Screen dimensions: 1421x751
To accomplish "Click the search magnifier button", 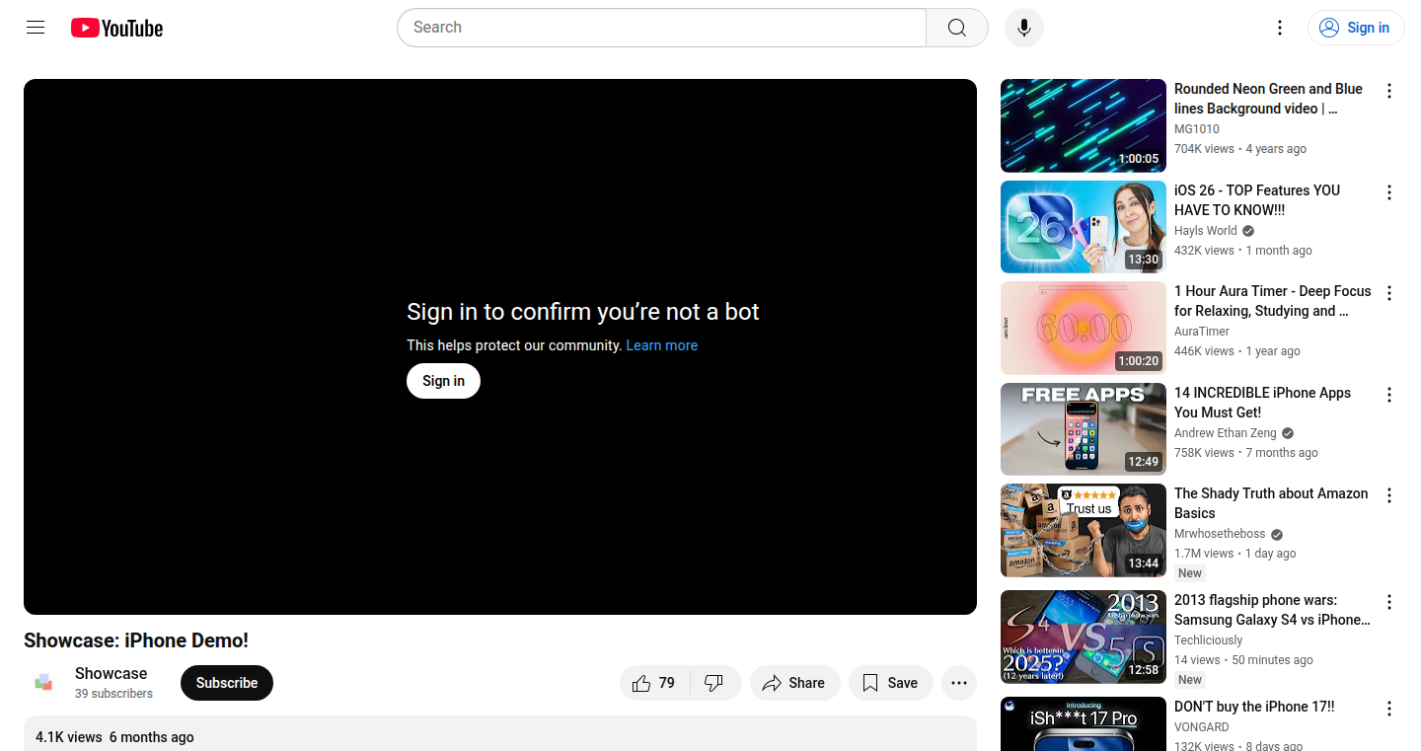I will point(957,28).
